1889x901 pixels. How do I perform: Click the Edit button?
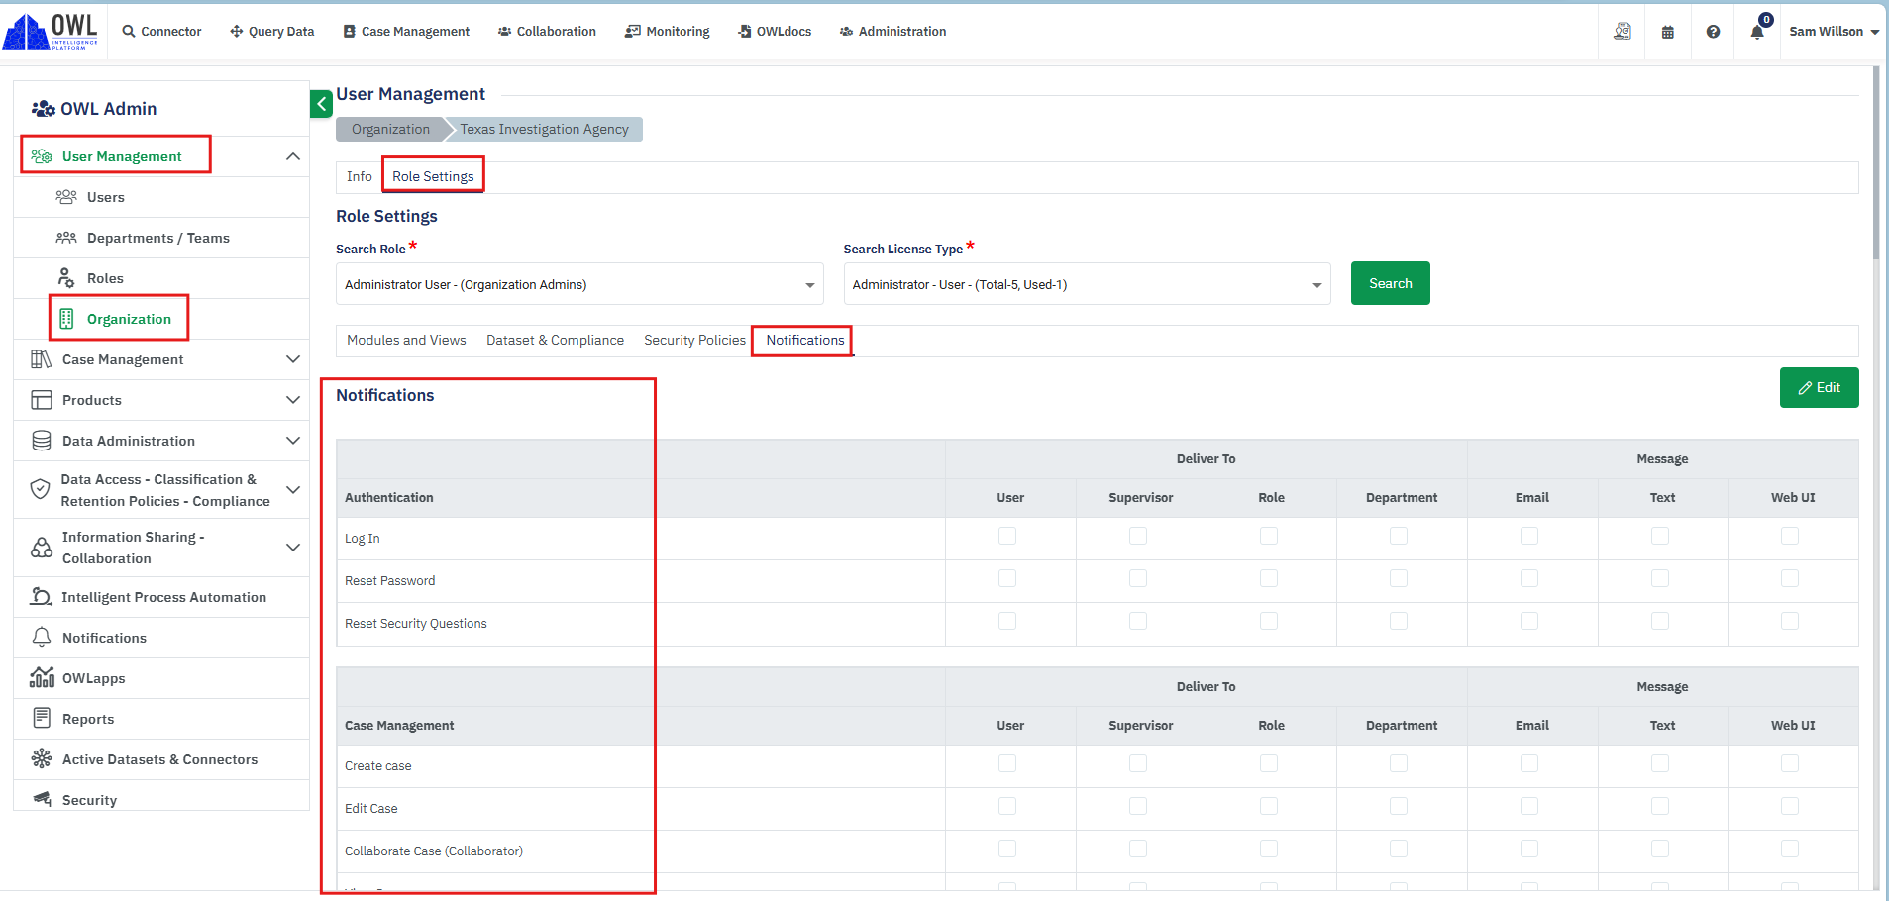pyautogui.click(x=1820, y=387)
